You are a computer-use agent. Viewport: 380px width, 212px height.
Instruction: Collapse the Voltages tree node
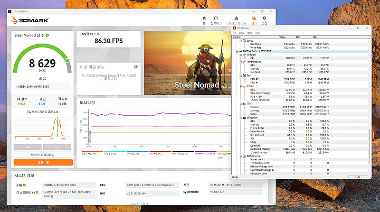tap(241, 55)
